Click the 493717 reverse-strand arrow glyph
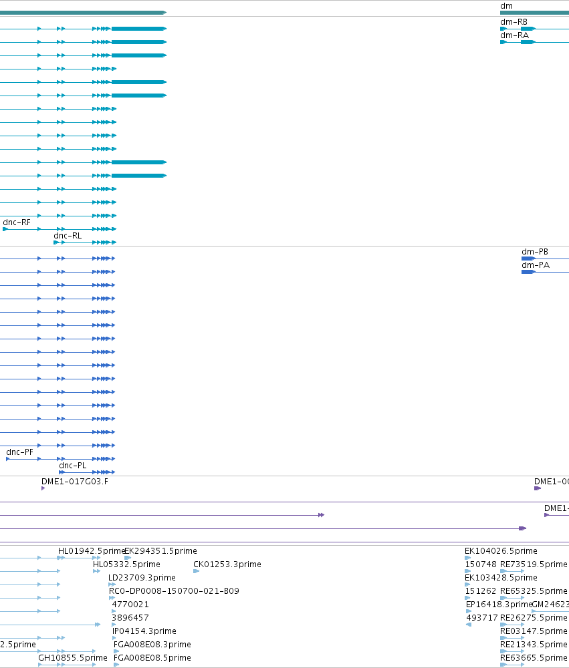Viewport: 569px width, 668px height. (x=469, y=625)
